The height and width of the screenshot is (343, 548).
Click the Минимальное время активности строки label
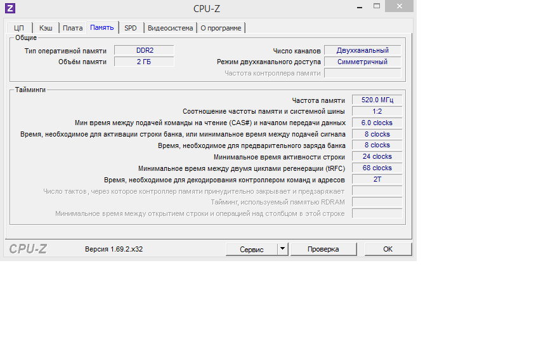click(279, 157)
